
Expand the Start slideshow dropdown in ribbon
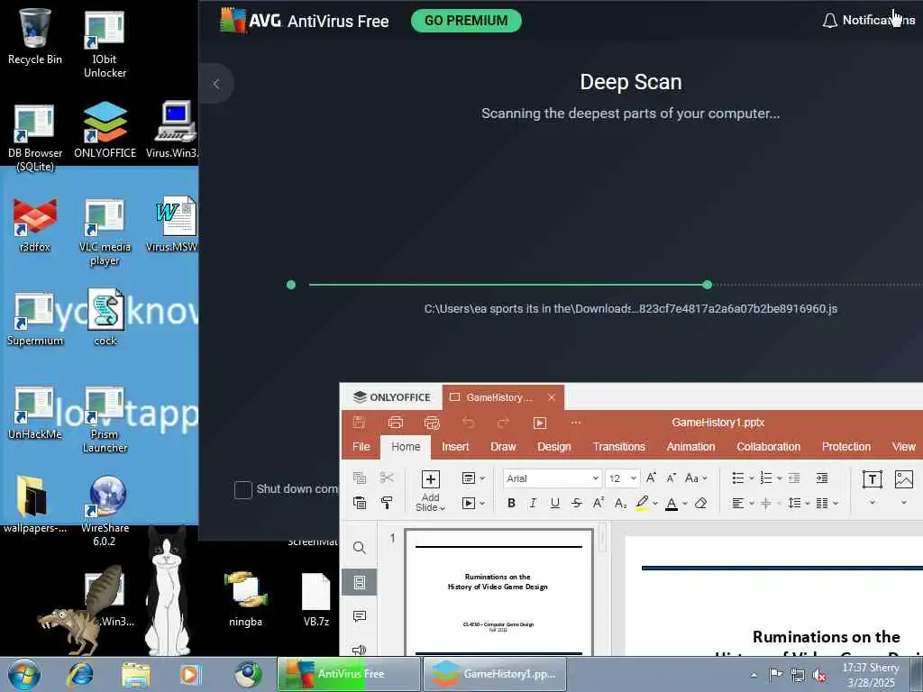click(x=482, y=503)
